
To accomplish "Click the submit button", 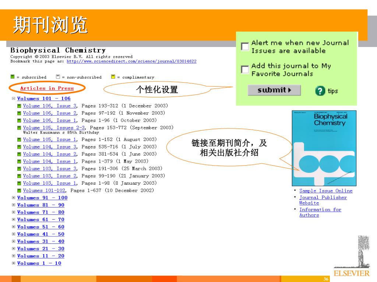I will point(274,90).
